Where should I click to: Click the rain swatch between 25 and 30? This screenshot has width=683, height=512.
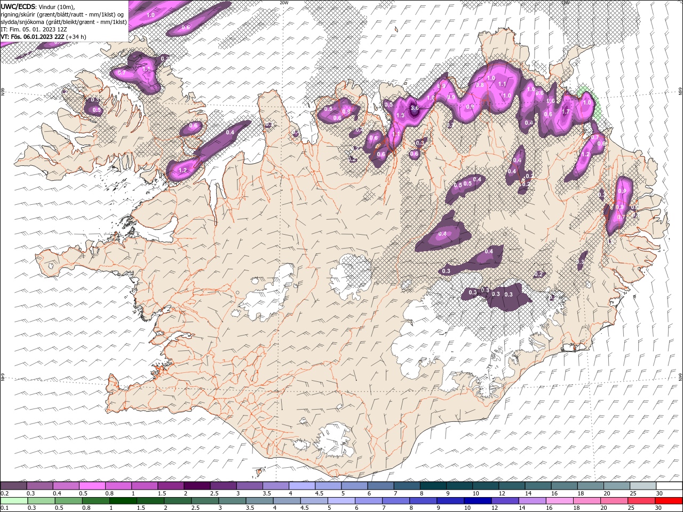pos(641,501)
